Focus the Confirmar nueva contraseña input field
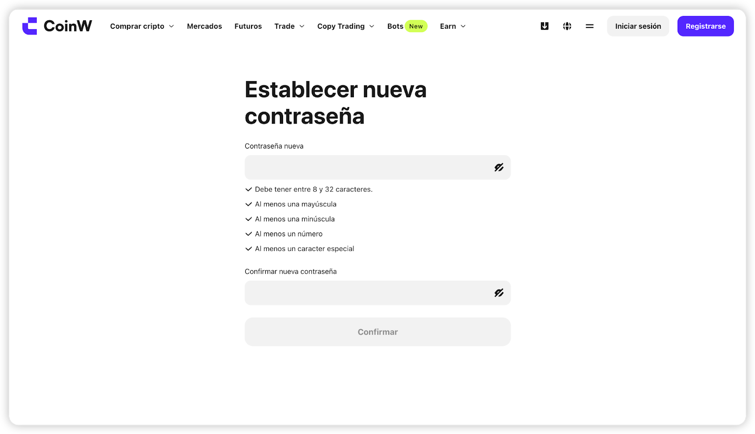The width and height of the screenshot is (755, 434). 377,293
